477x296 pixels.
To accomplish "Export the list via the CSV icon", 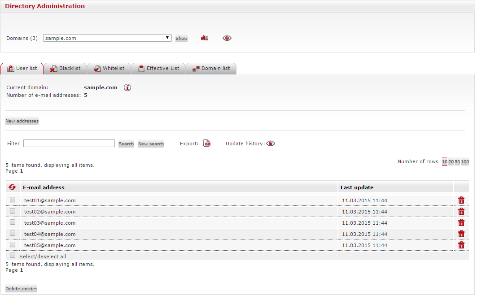I will click(207, 144).
